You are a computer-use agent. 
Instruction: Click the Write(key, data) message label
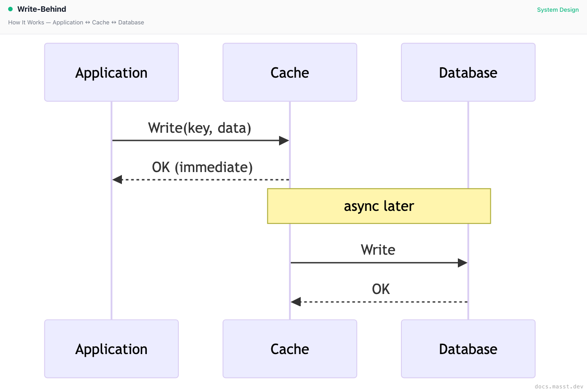(200, 128)
